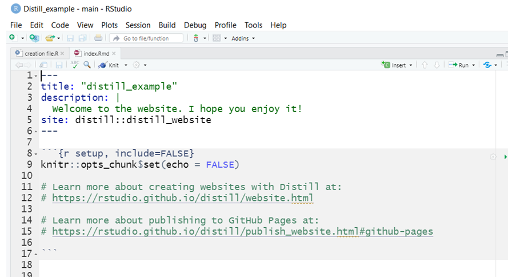Click the Find/Replace magnifier icon
The image size is (508, 277).
point(87,65)
